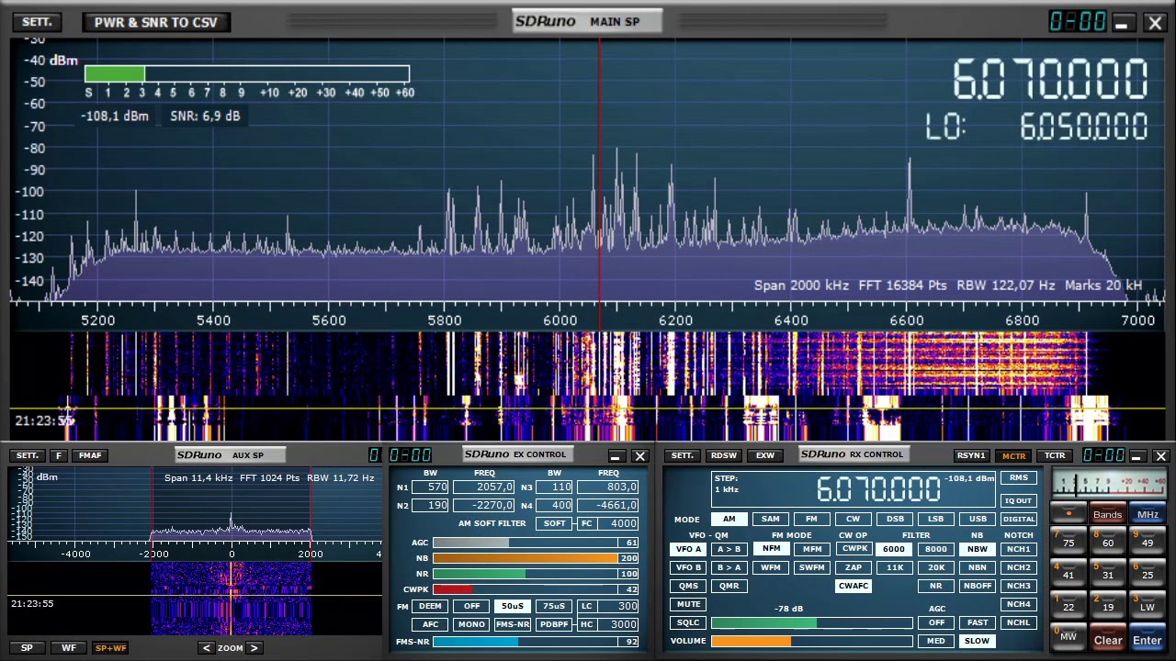The image size is (1176, 661).
Task: Click the N3 FREQ field showing 803,0
Action: pos(608,487)
